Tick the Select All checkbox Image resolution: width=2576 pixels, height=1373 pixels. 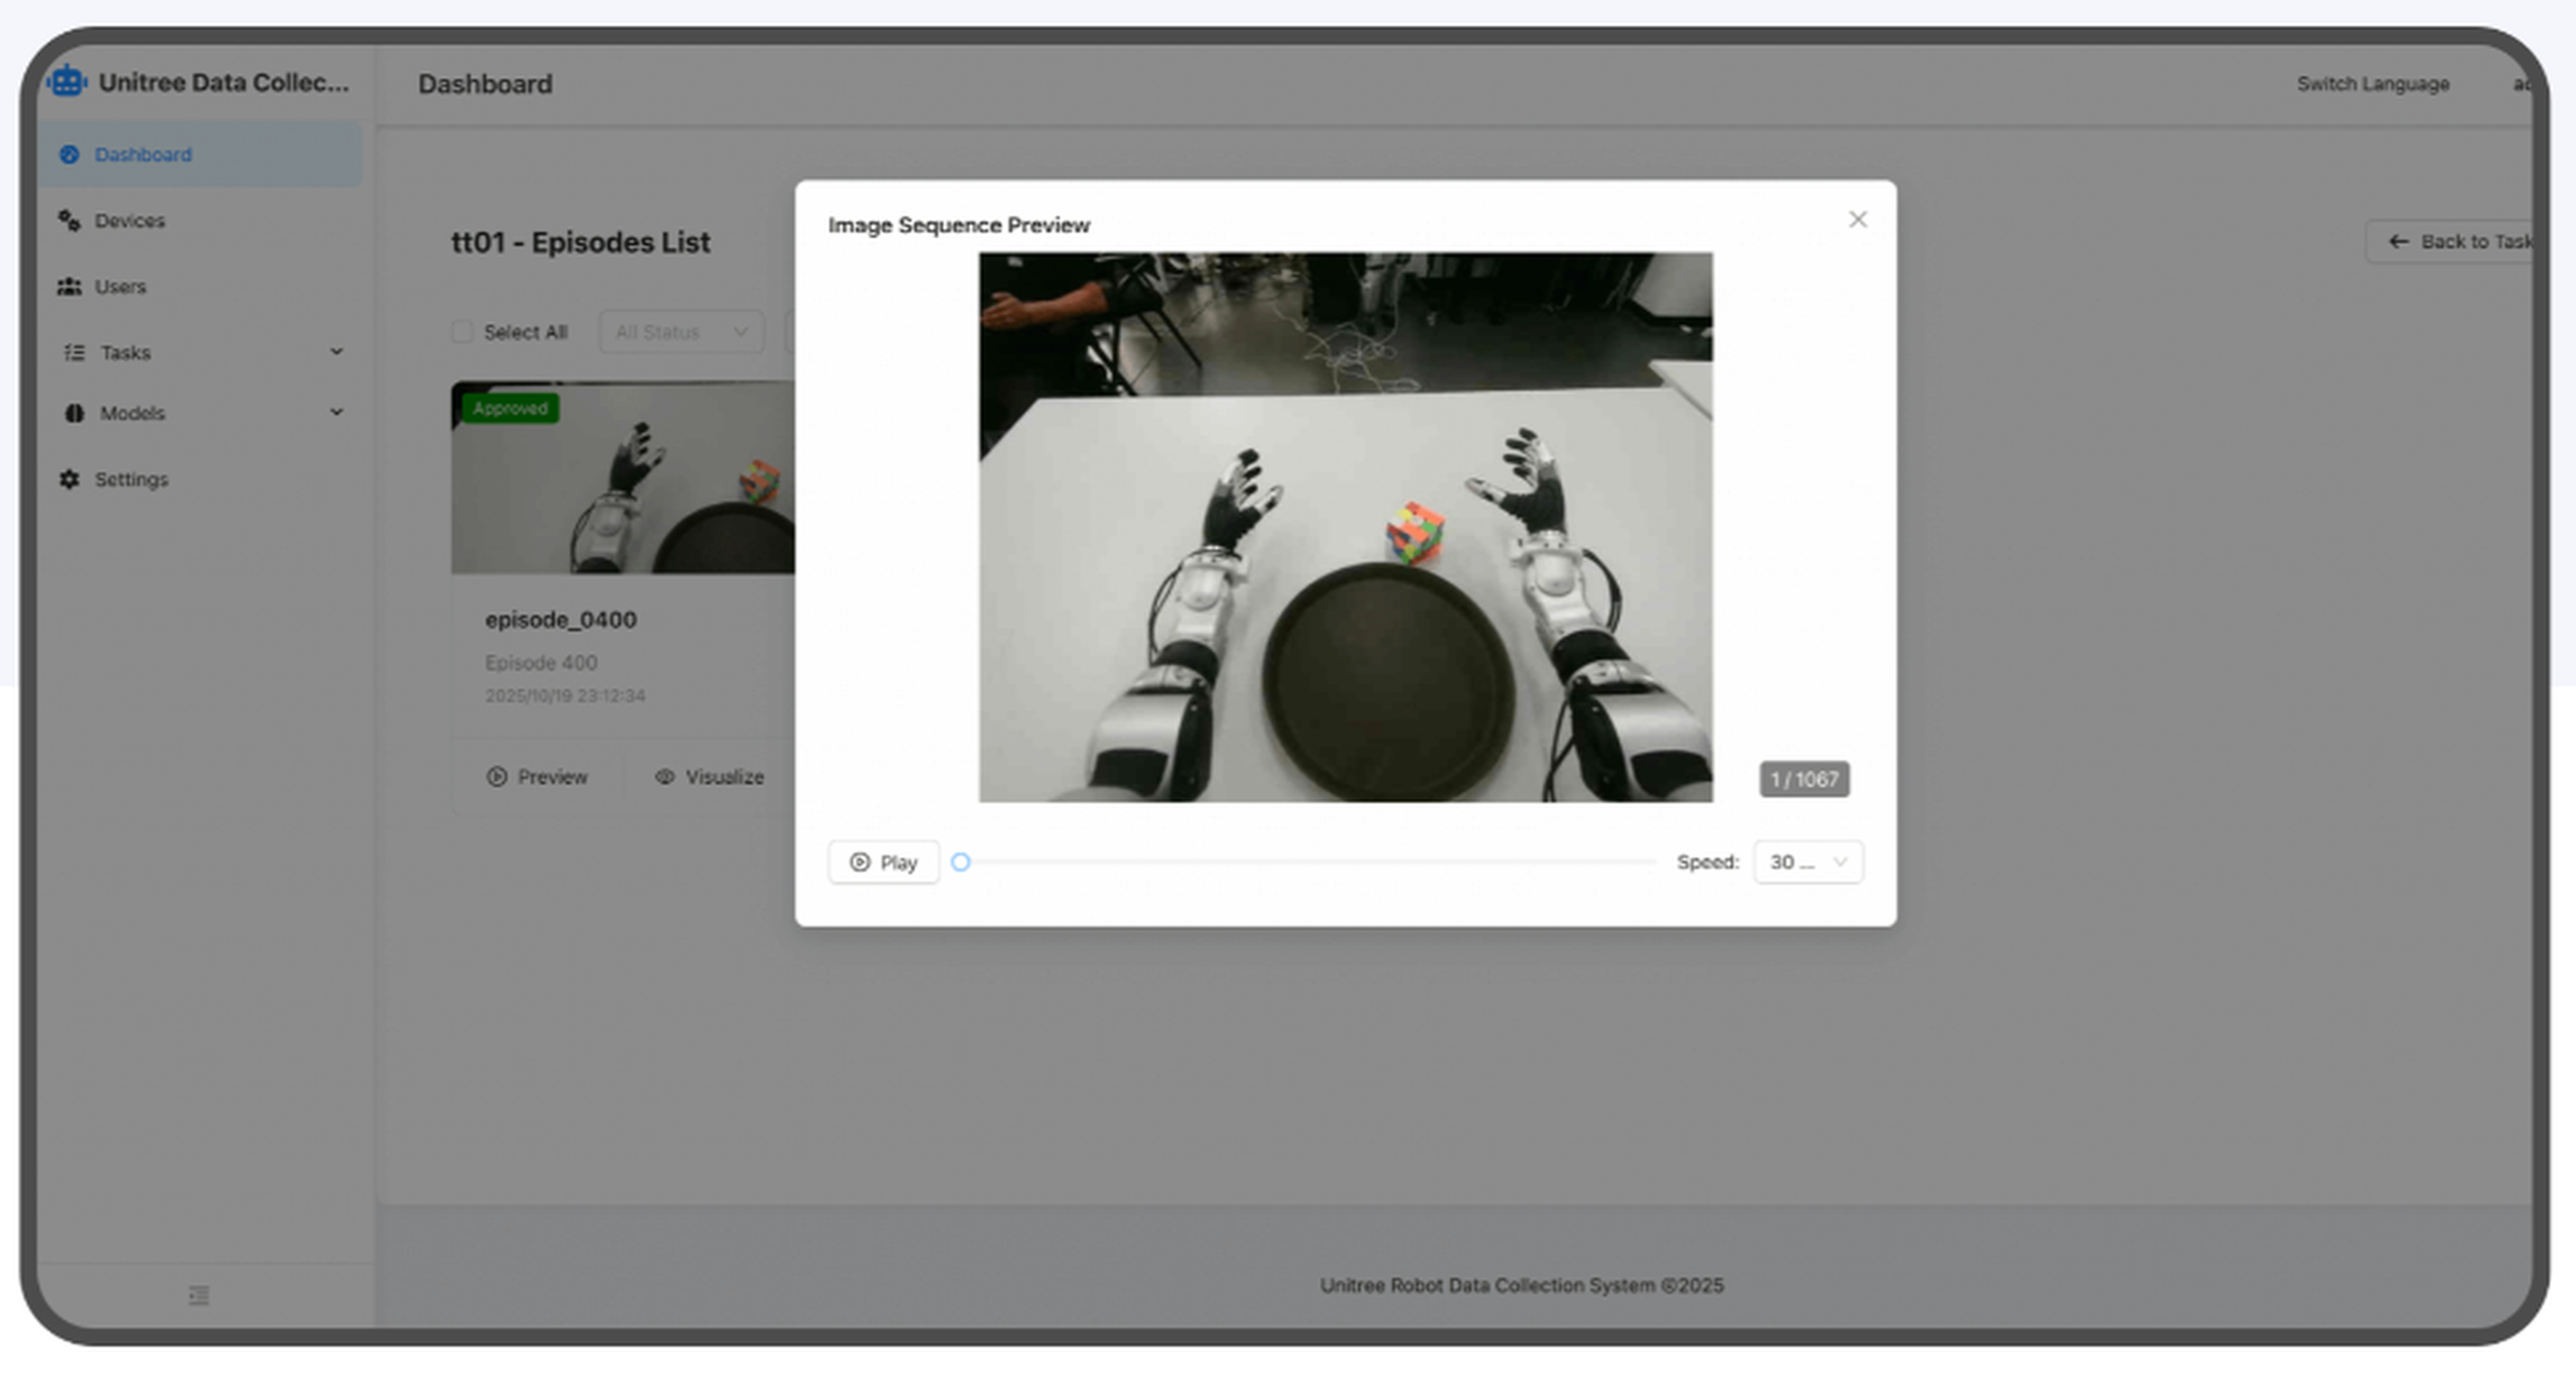tap(461, 332)
